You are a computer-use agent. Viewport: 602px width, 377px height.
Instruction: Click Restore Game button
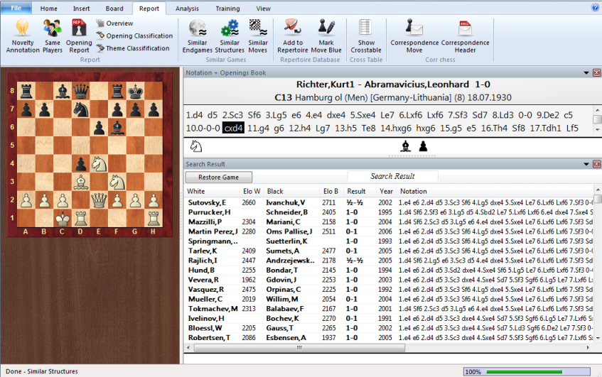point(218,177)
